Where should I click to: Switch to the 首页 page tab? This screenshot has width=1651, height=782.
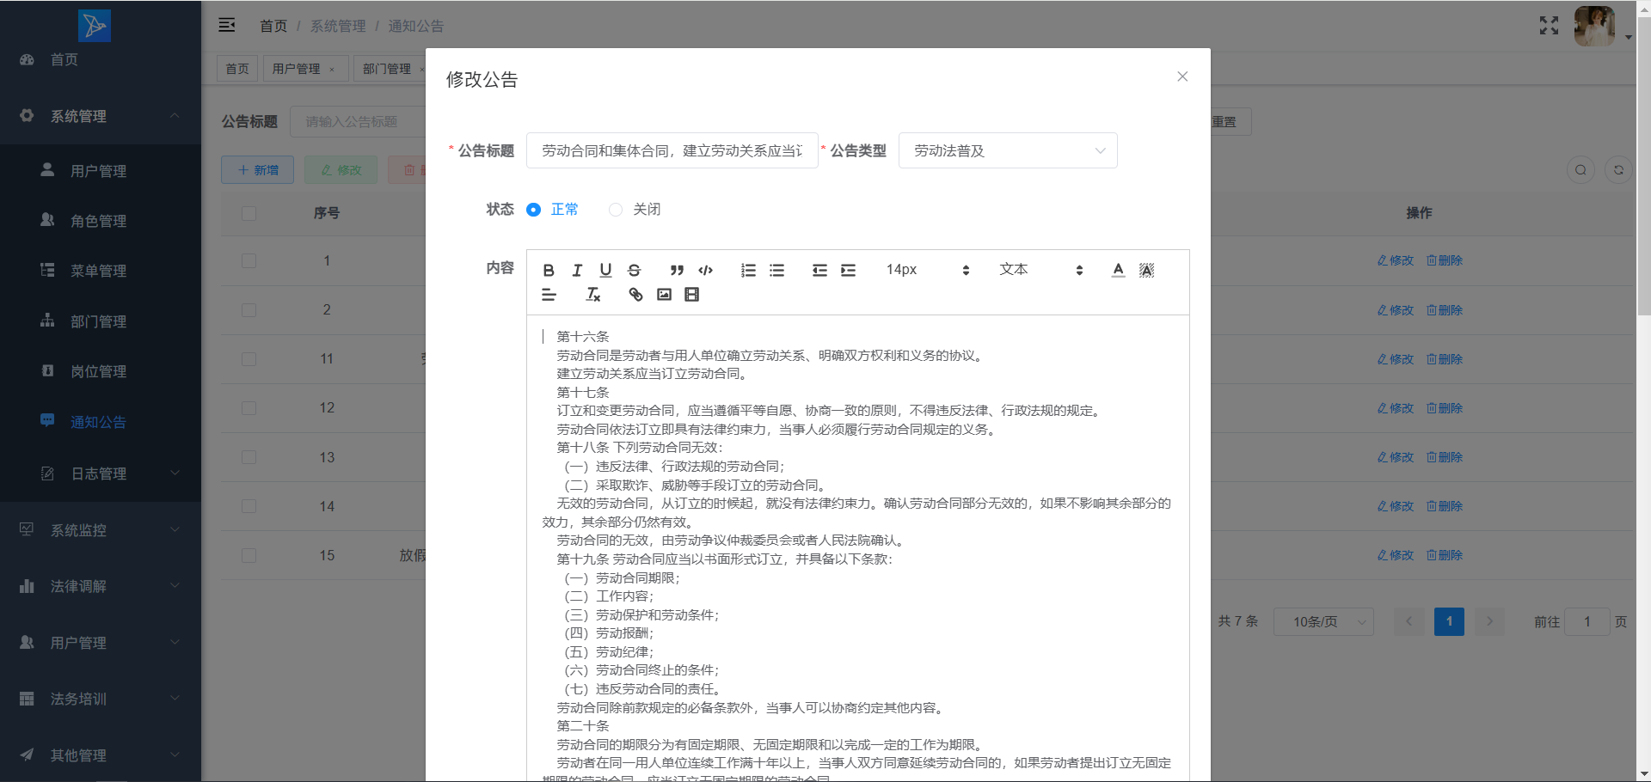click(x=236, y=69)
